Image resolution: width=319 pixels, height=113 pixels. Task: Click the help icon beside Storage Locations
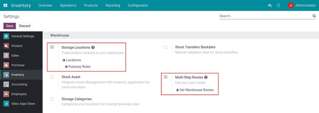click(93, 47)
